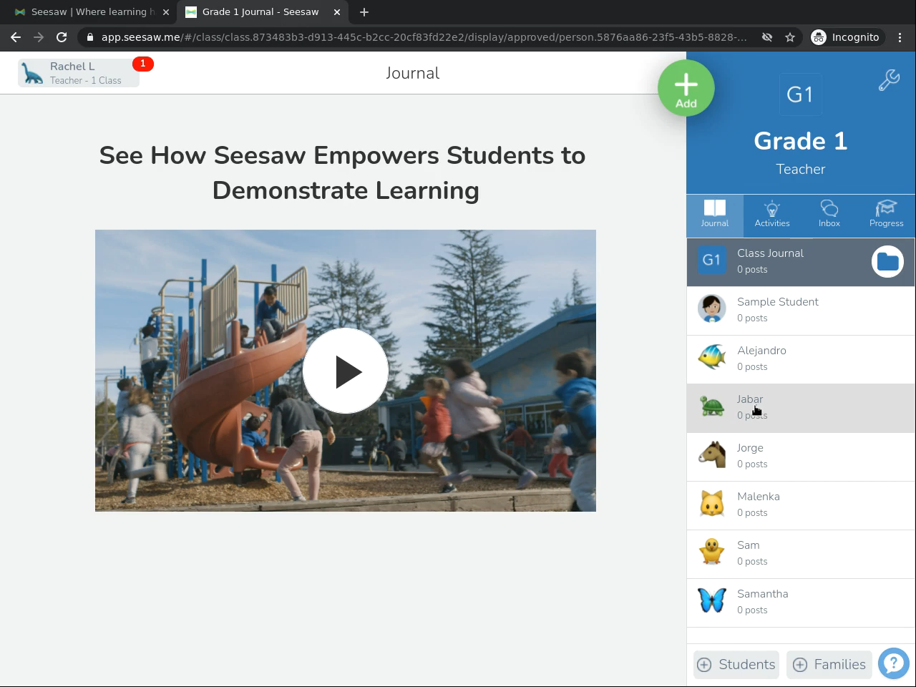Click the "See How Seesaw Empowers Students" heading
This screenshot has height=687, width=916.
click(x=343, y=172)
